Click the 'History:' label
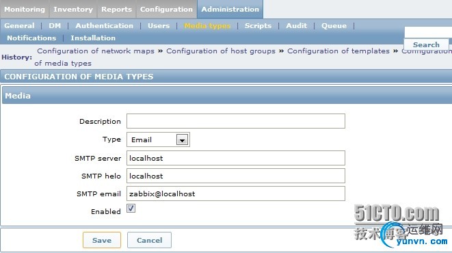This screenshot has width=452, height=253. tap(16, 57)
